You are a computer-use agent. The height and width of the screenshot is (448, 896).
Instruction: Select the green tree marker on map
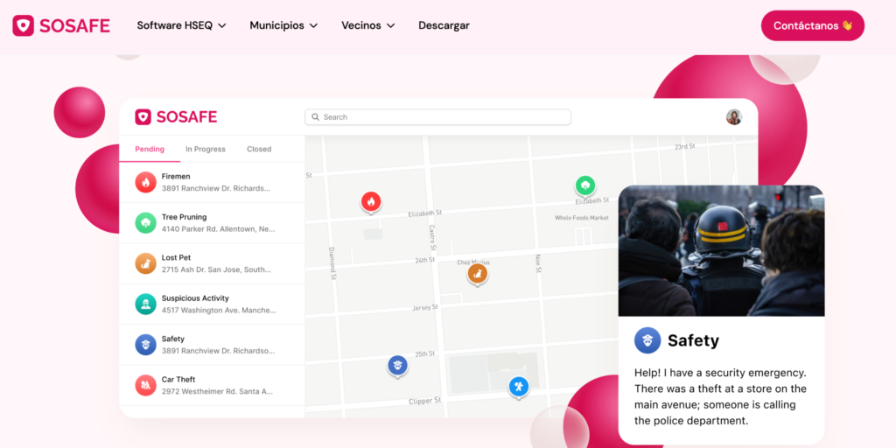pyautogui.click(x=585, y=185)
